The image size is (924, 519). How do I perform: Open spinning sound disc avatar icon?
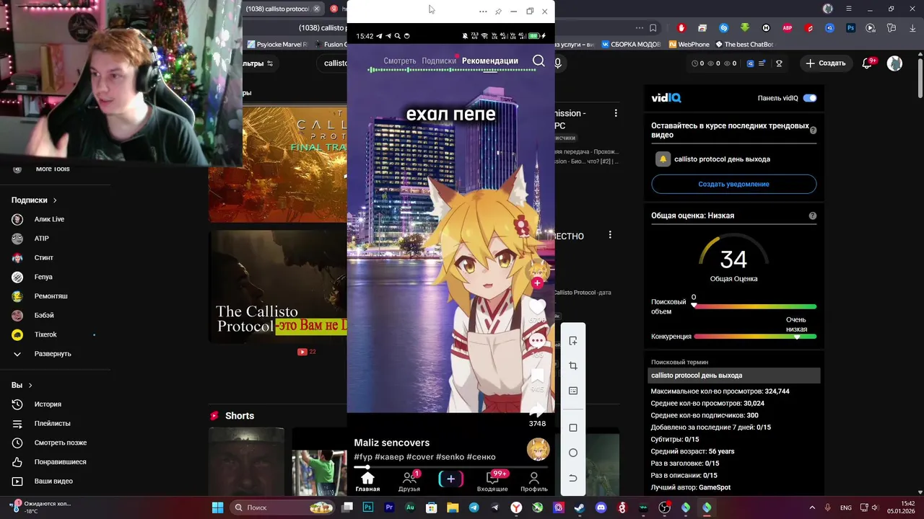538,450
